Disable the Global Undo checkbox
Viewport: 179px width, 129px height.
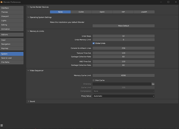click(x=94, y=43)
